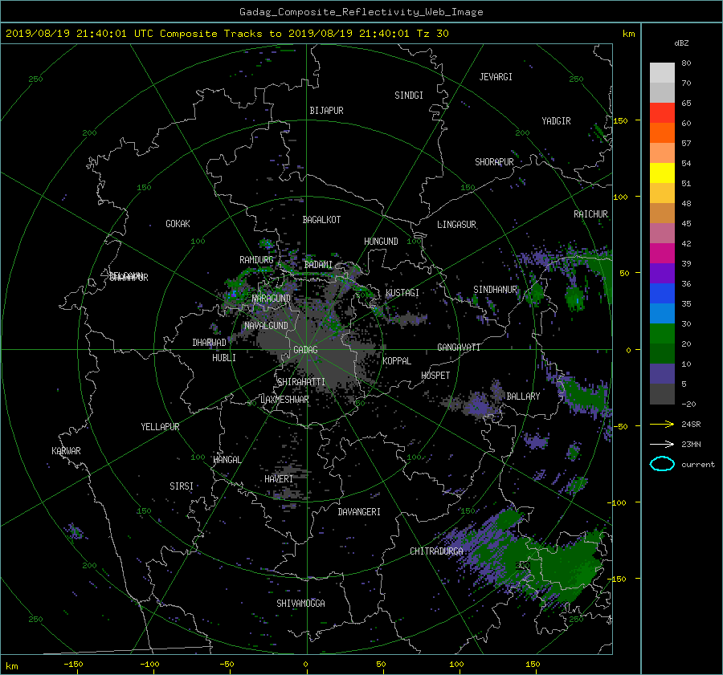Click the GANGAVATI city label

pyautogui.click(x=459, y=348)
